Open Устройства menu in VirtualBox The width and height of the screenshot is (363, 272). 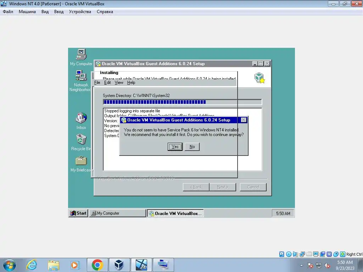80,12
